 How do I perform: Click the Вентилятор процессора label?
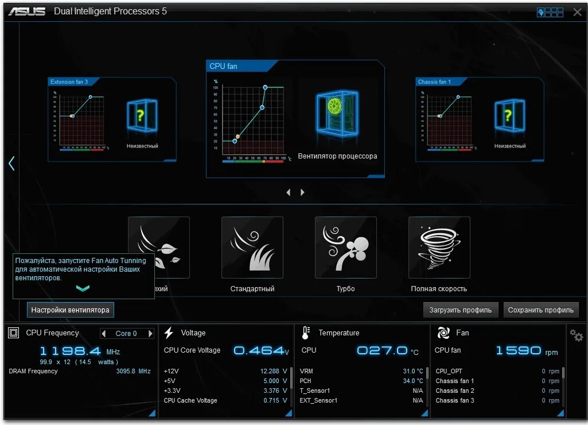click(337, 156)
